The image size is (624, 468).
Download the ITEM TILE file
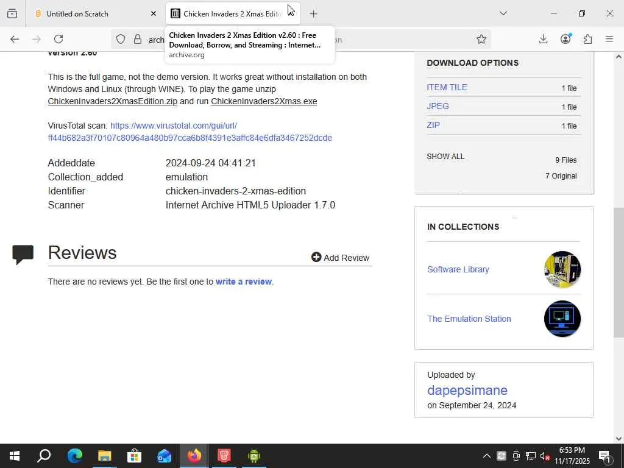click(447, 87)
